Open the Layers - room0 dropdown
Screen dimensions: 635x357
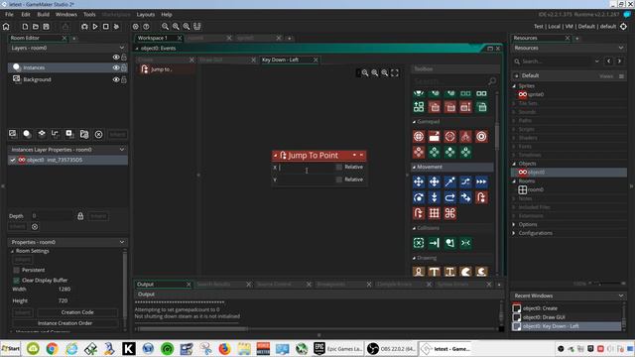122,48
